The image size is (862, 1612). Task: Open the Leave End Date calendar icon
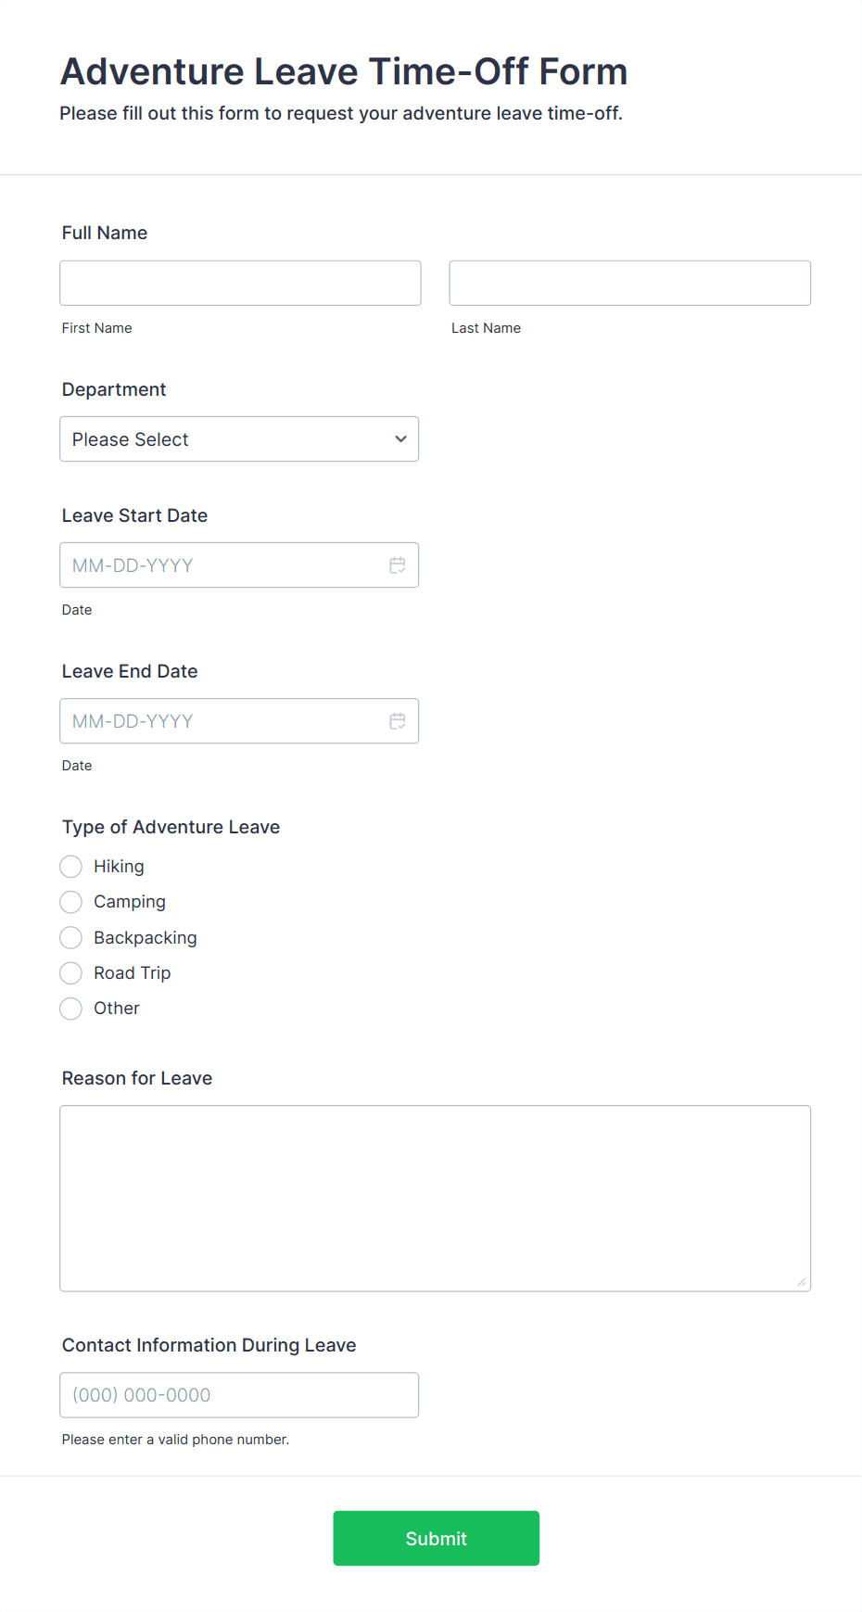click(397, 721)
